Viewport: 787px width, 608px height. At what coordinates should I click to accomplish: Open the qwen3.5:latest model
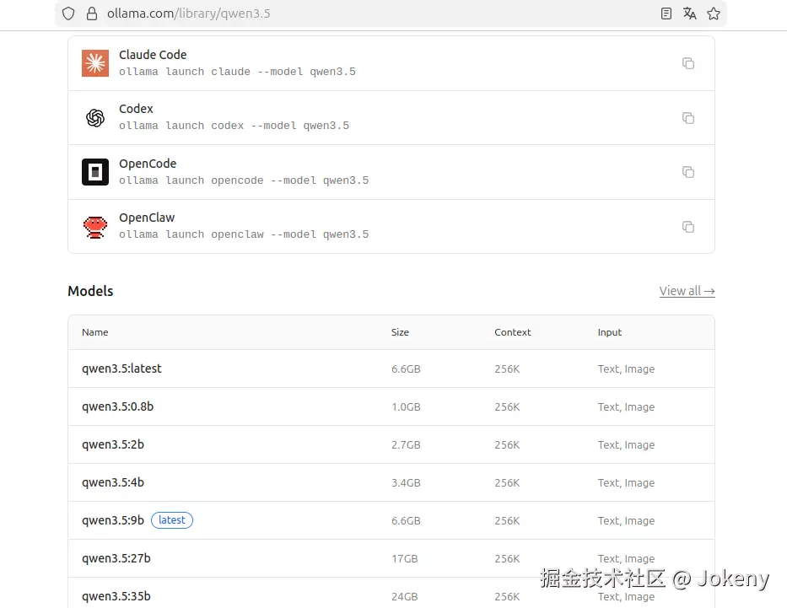(121, 369)
